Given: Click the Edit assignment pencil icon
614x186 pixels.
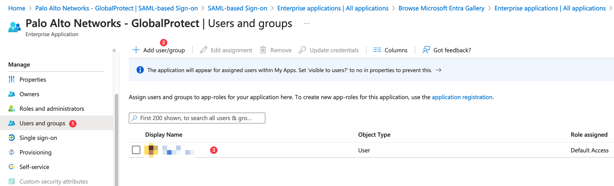Looking at the screenshot, I should pyautogui.click(x=204, y=50).
